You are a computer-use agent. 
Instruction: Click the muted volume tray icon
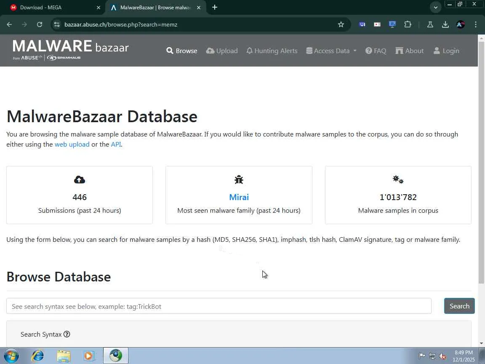tap(442, 356)
